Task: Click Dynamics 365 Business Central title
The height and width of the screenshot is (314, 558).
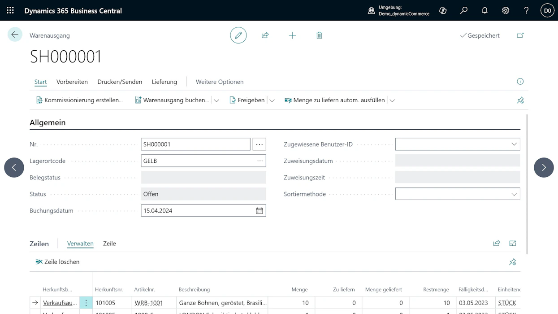Action: point(73,10)
